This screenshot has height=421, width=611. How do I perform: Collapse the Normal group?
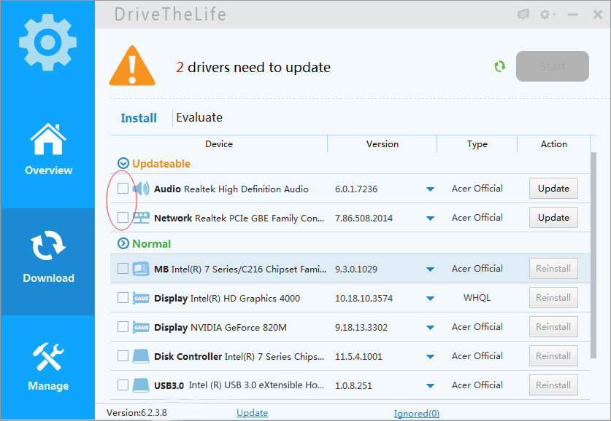pyautogui.click(x=123, y=243)
